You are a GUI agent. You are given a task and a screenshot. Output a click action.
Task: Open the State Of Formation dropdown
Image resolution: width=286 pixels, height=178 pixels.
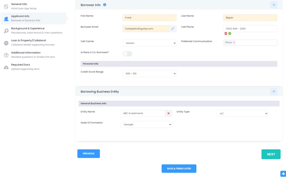coord(146,125)
